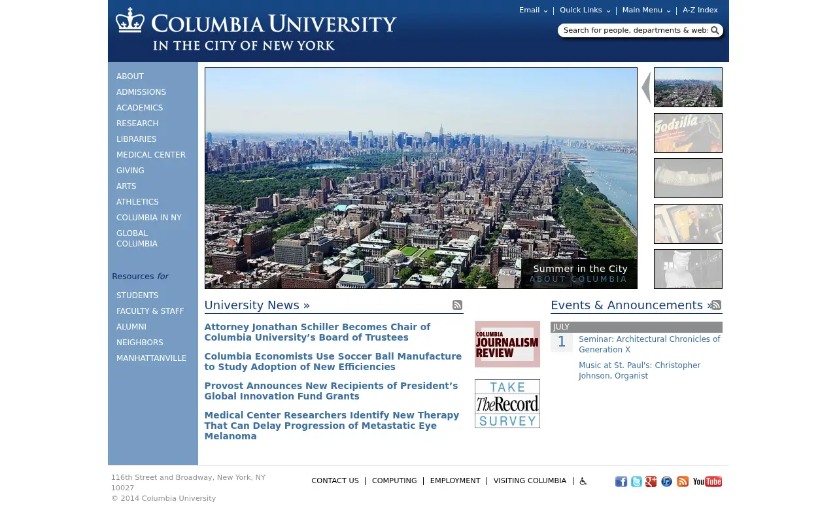Click the Take The Record Survey banner

point(507,403)
